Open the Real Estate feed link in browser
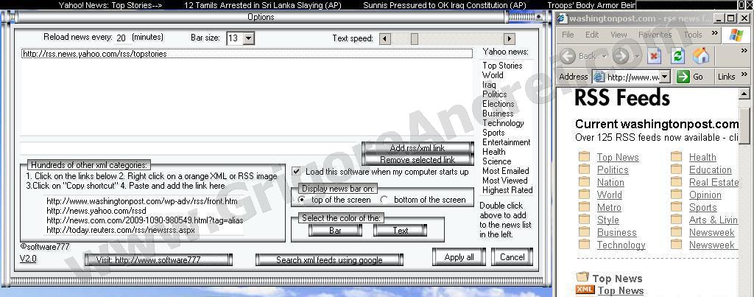Image resolution: width=754 pixels, height=297 pixels. point(714,183)
